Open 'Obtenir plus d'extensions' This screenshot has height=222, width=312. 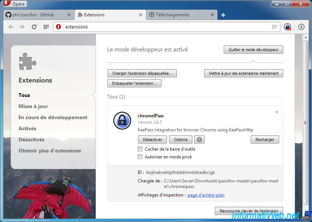pos(50,151)
